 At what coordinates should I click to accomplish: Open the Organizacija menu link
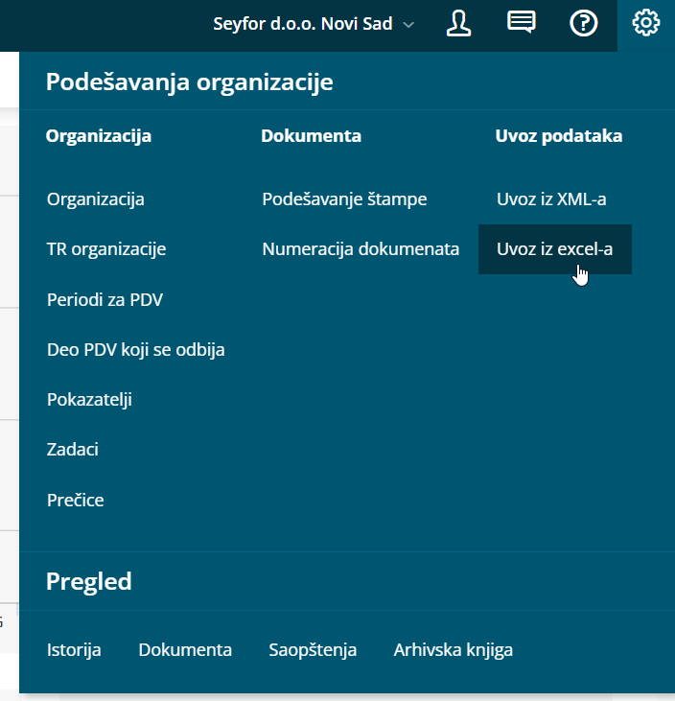click(96, 199)
